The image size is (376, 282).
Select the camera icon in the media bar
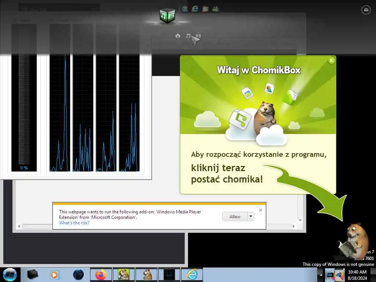pos(178,36)
